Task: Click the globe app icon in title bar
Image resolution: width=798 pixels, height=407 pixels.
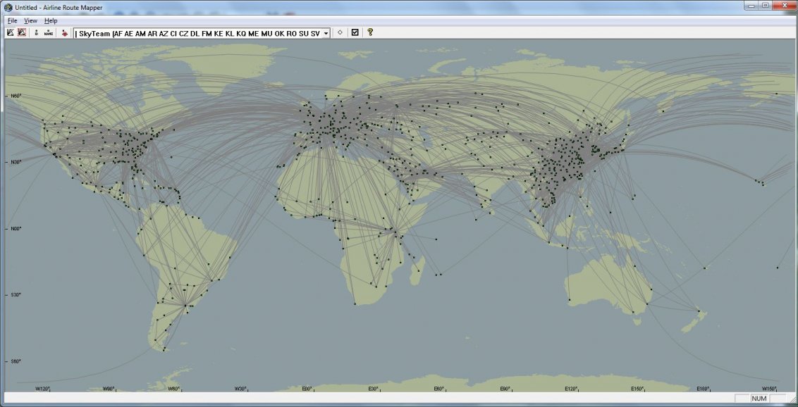Action: [8, 6]
